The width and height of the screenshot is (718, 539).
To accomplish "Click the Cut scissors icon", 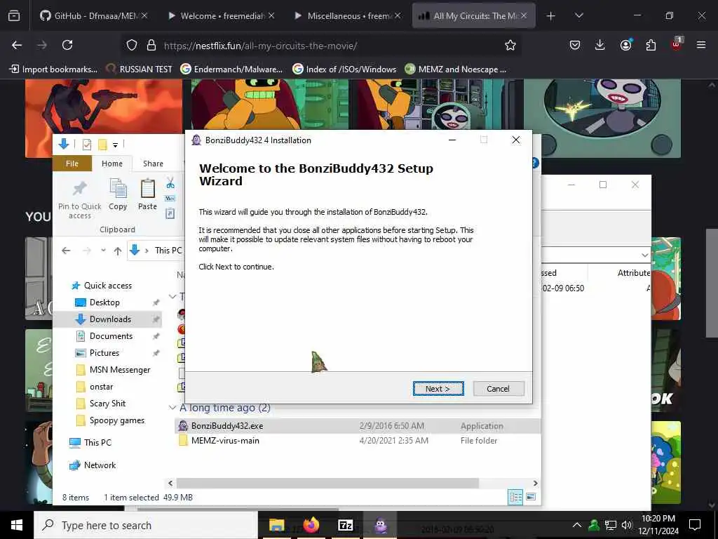I will (170, 183).
